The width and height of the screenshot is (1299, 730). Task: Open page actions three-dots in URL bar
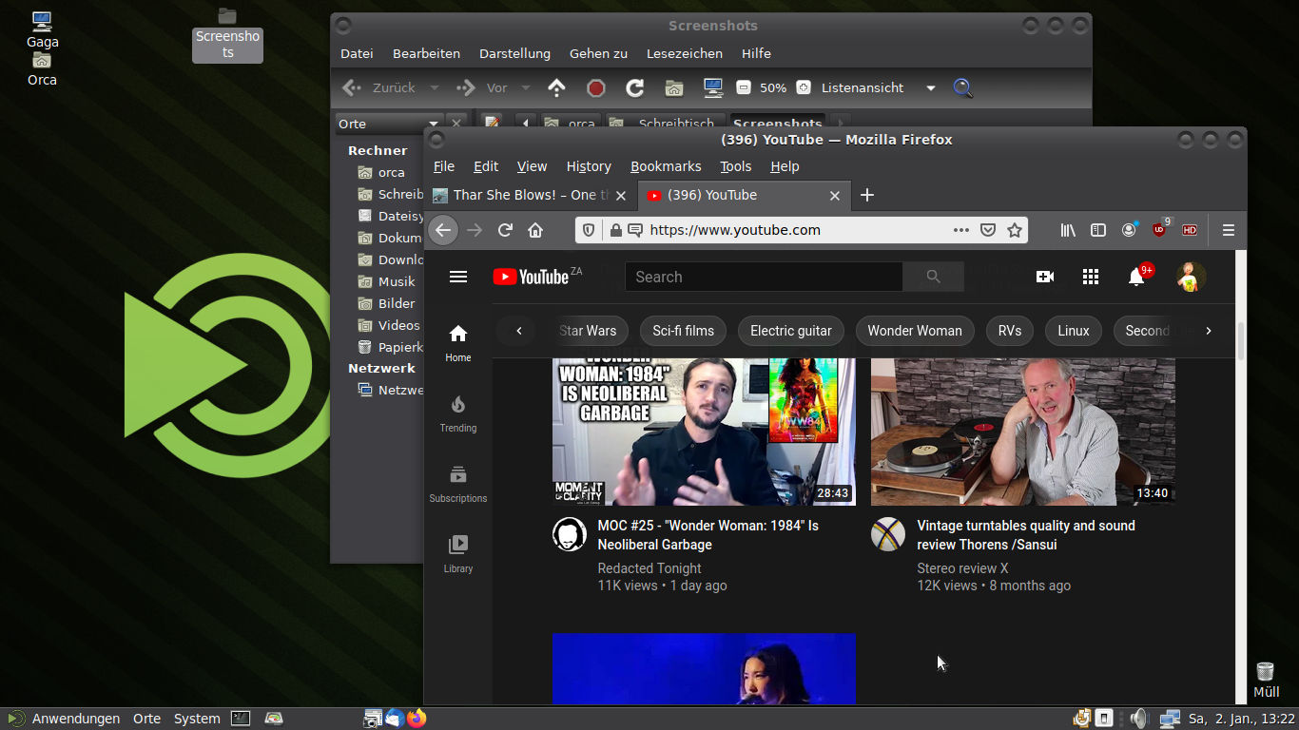[961, 230]
